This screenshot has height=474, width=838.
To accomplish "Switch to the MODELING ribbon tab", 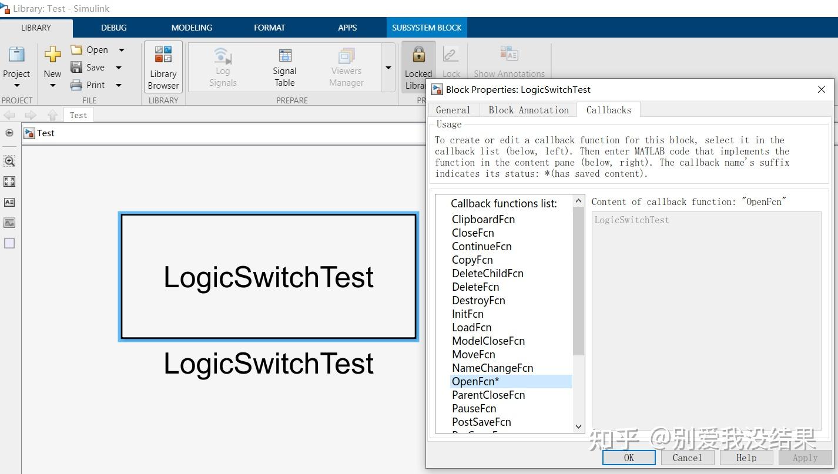I will [x=192, y=28].
